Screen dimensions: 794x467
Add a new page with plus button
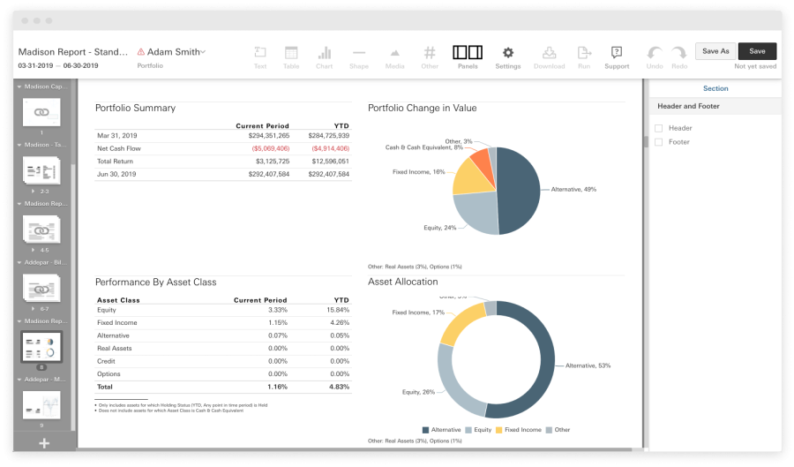tap(44, 443)
